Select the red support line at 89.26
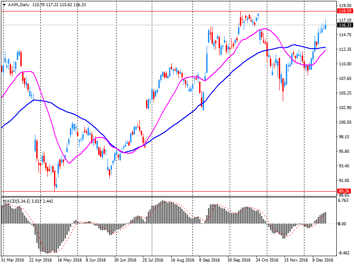This screenshot has width=354, height=265. [169, 192]
